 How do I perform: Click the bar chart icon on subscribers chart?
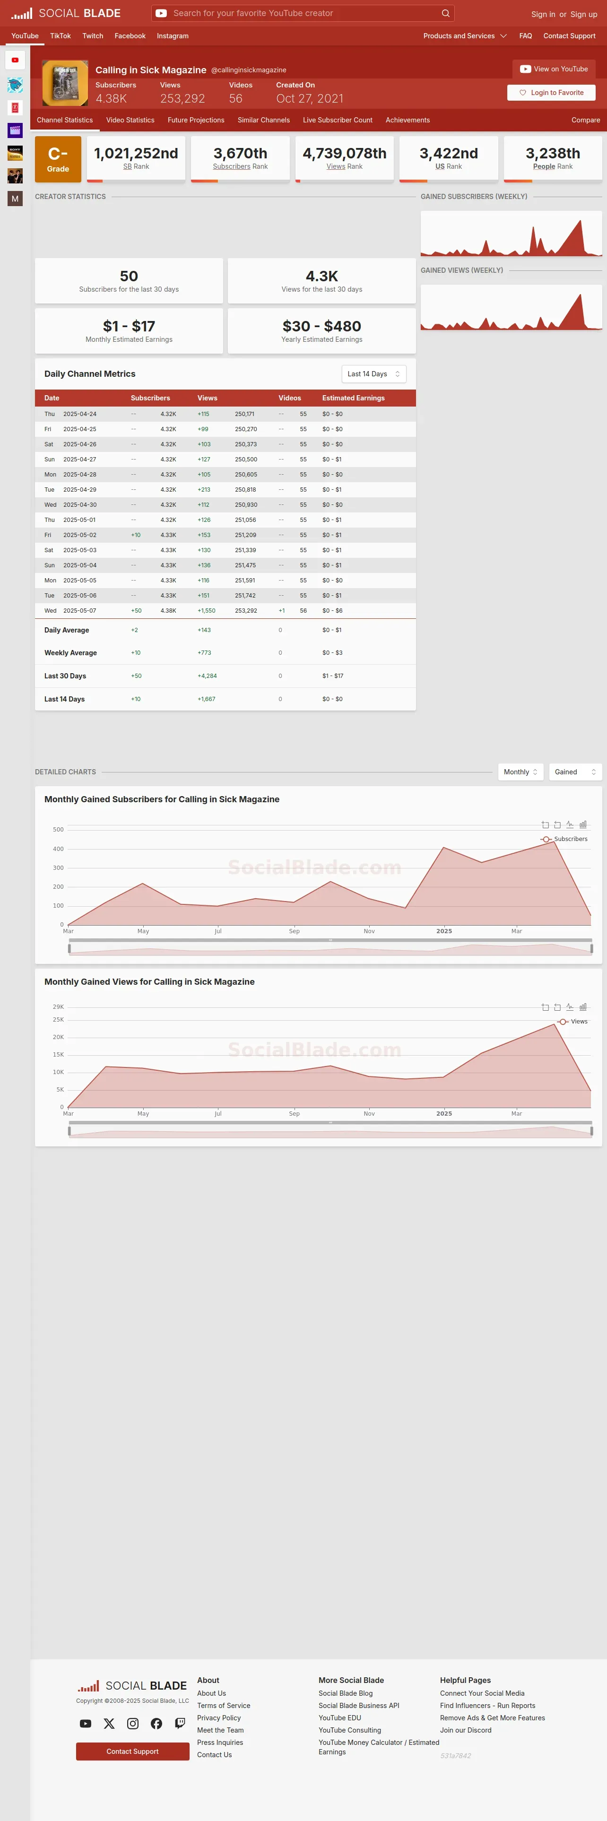pos(583,825)
